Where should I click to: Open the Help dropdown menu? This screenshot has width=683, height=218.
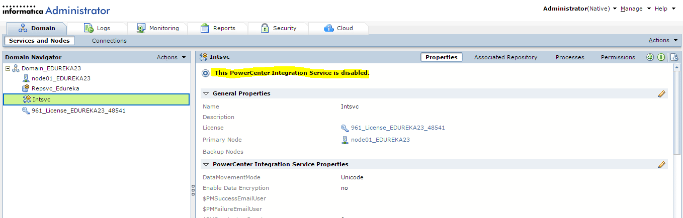pyautogui.click(x=665, y=9)
